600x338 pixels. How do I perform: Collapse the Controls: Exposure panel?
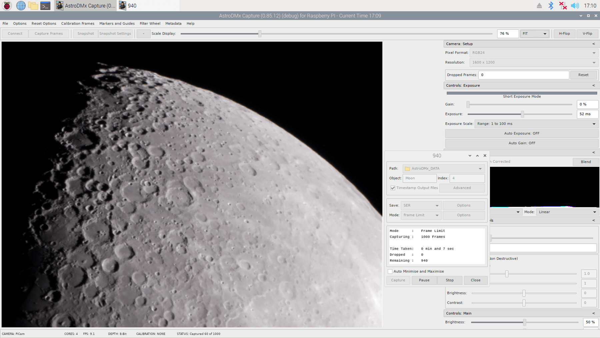(593, 85)
